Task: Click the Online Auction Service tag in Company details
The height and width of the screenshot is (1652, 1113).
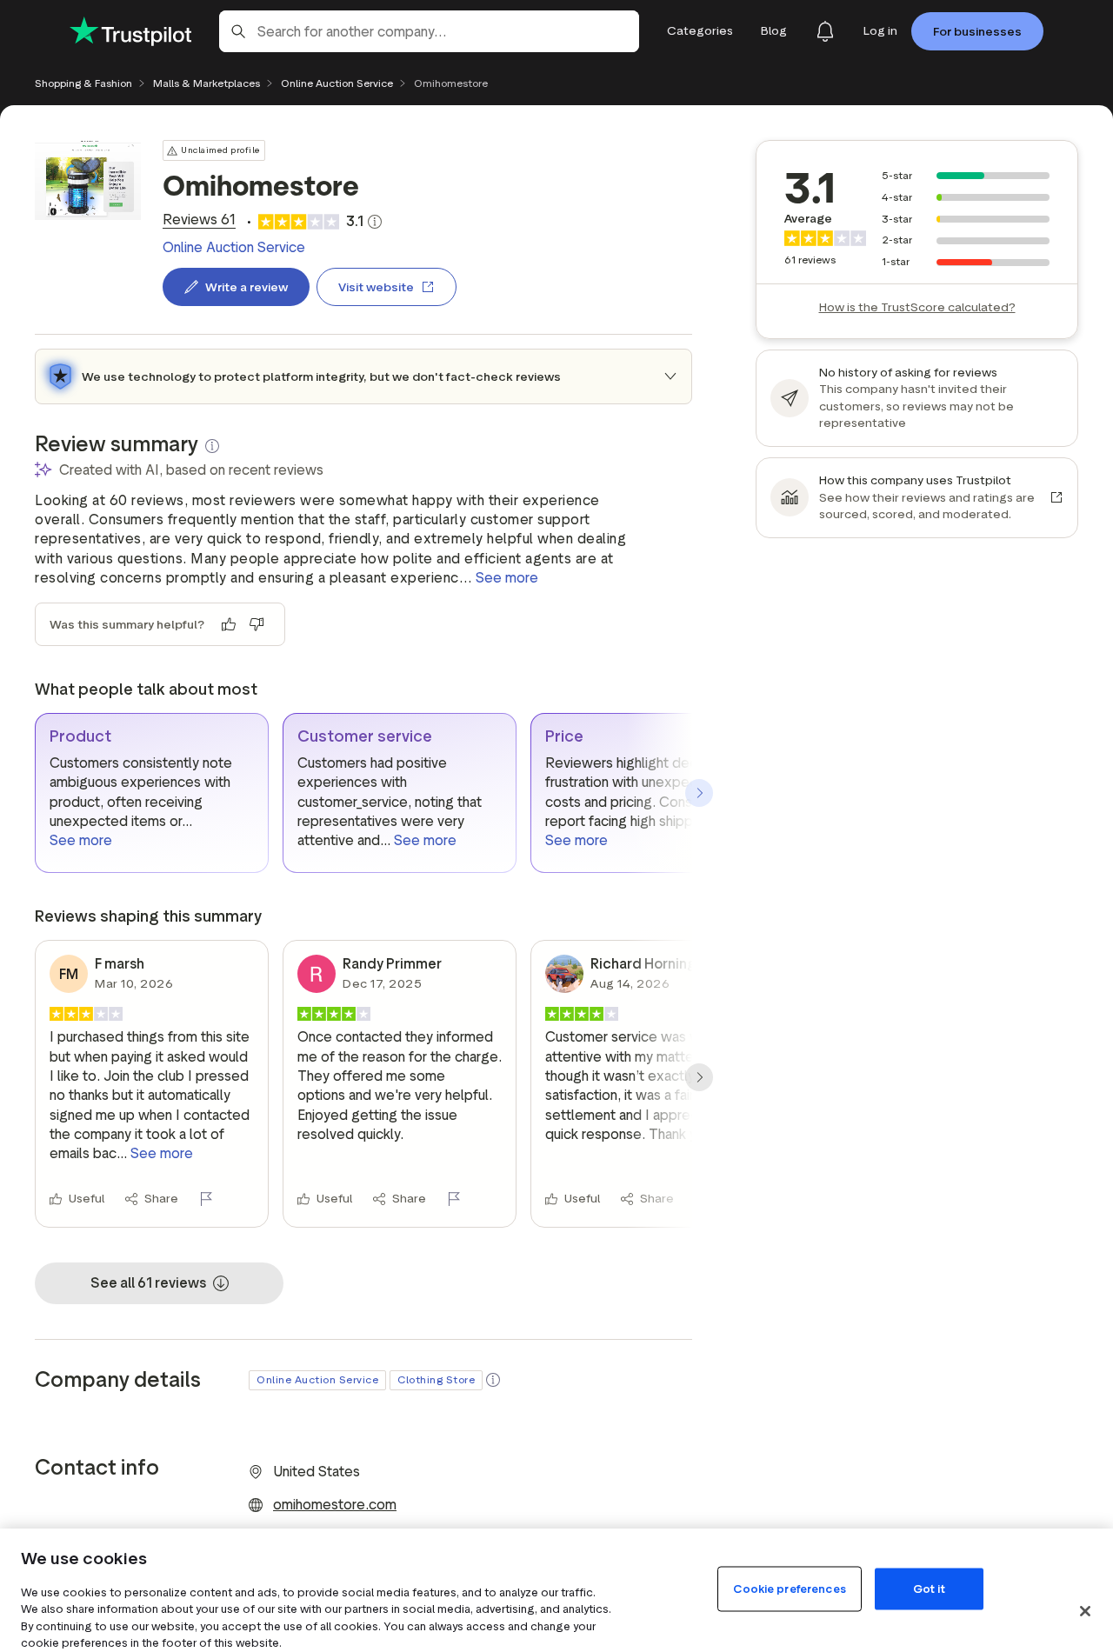Action: tap(317, 1380)
